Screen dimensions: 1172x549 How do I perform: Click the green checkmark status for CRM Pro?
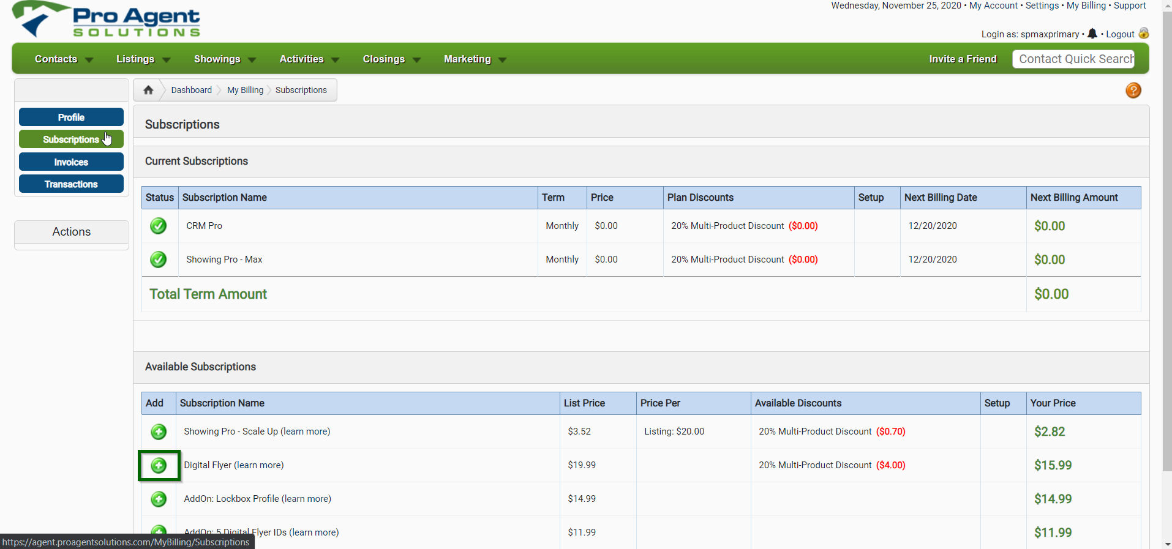point(159,226)
